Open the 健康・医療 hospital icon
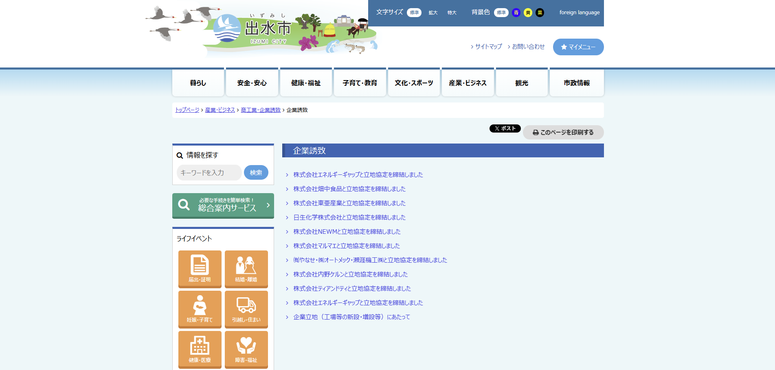This screenshot has width=775, height=370. pyautogui.click(x=200, y=349)
